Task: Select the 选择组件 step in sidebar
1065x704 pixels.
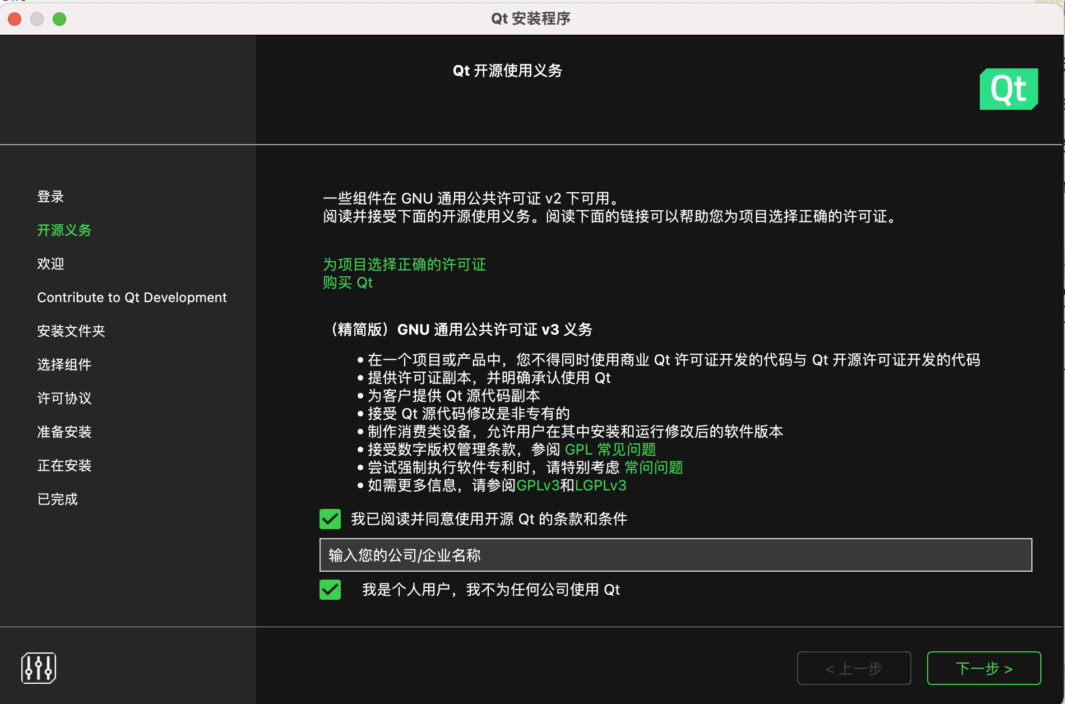Action: click(64, 365)
